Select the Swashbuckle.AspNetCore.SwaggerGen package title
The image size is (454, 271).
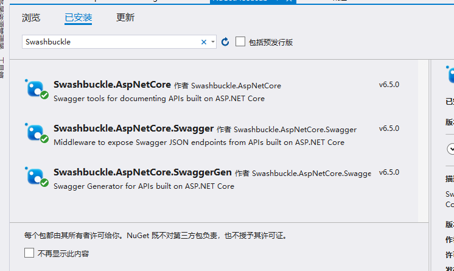[142, 172]
